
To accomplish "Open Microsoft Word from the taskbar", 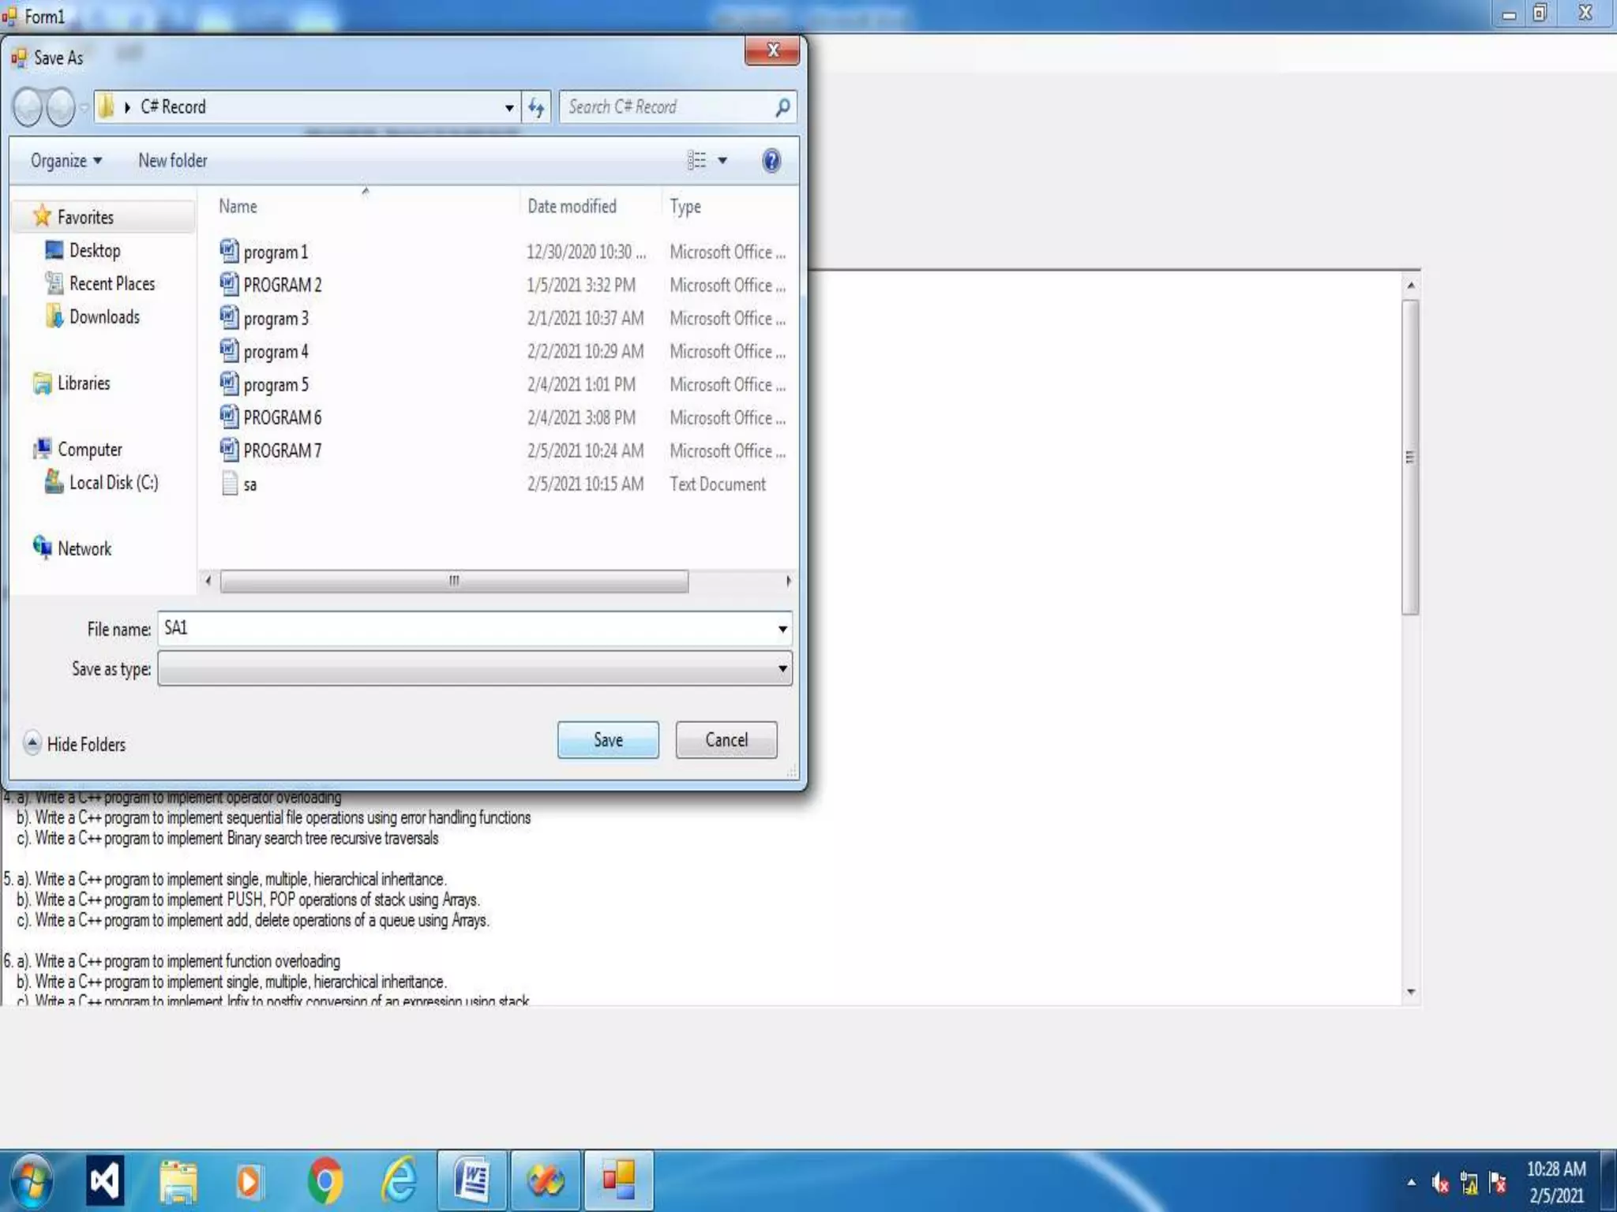I will (471, 1181).
